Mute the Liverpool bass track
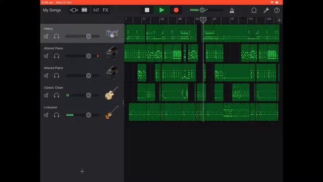Image resolution: width=323 pixels, height=182 pixels. click(46, 115)
